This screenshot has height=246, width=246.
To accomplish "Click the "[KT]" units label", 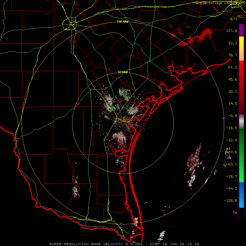I will pyautogui.click(x=233, y=19).
